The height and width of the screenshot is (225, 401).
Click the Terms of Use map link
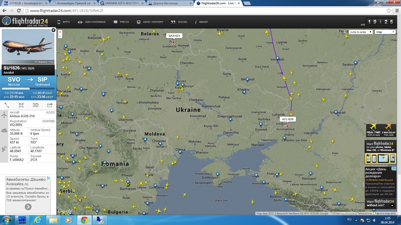click(x=365, y=213)
